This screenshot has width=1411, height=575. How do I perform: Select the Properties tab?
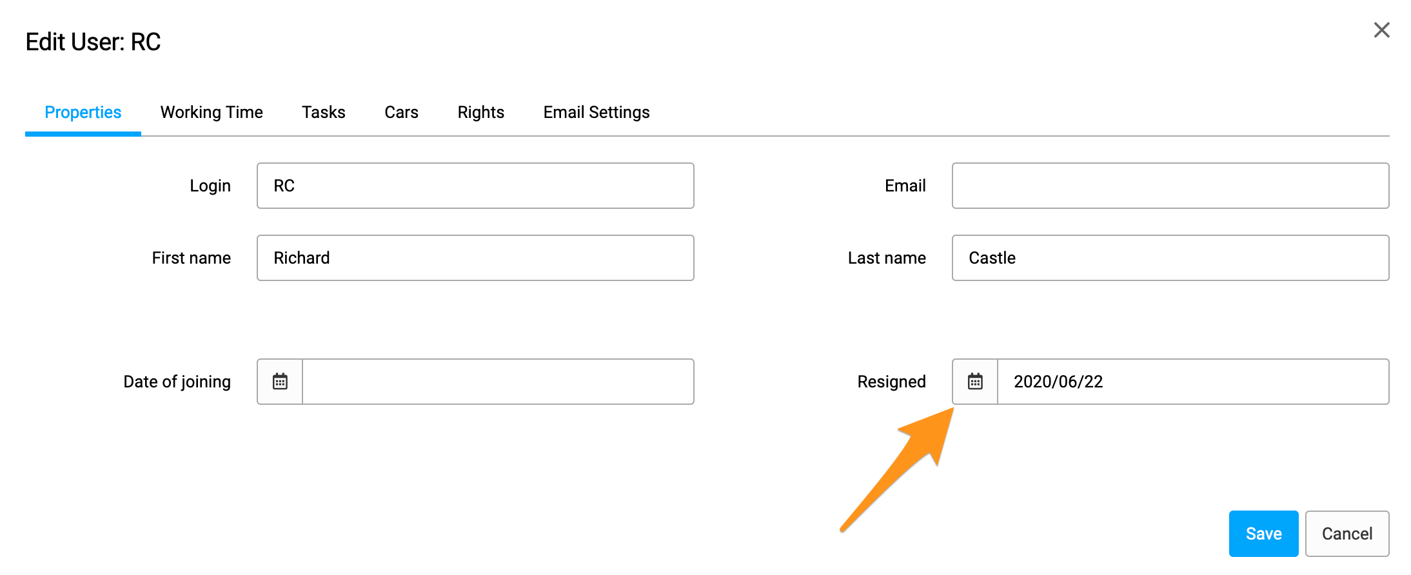coord(83,112)
